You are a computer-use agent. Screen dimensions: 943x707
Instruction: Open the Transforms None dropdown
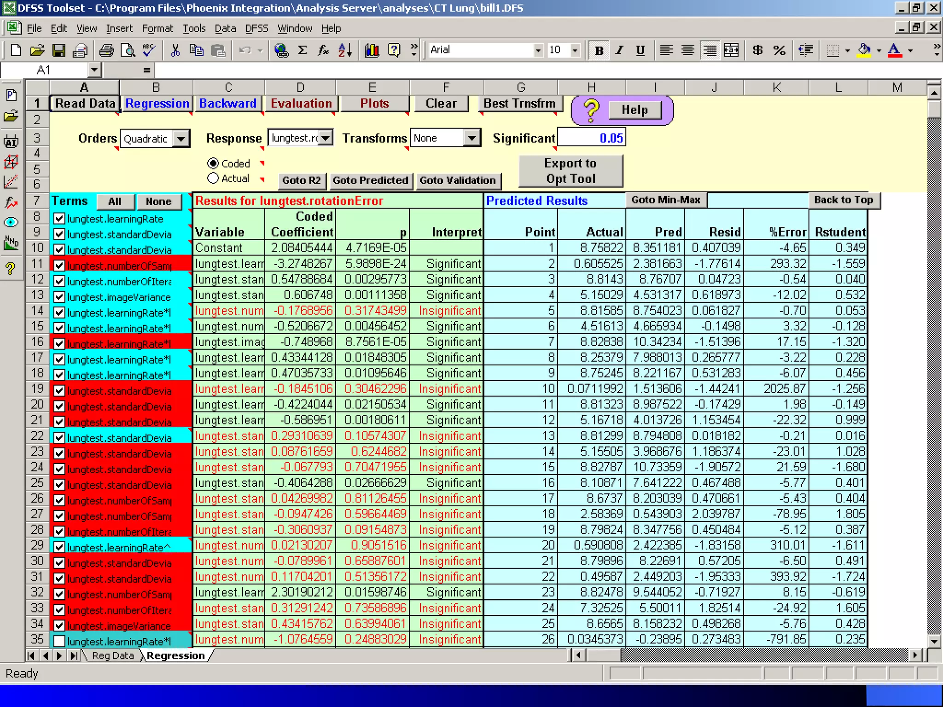[x=471, y=138]
